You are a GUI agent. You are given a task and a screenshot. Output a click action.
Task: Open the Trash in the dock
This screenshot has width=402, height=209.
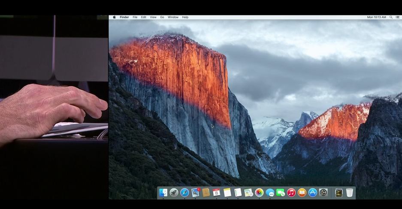click(x=350, y=193)
